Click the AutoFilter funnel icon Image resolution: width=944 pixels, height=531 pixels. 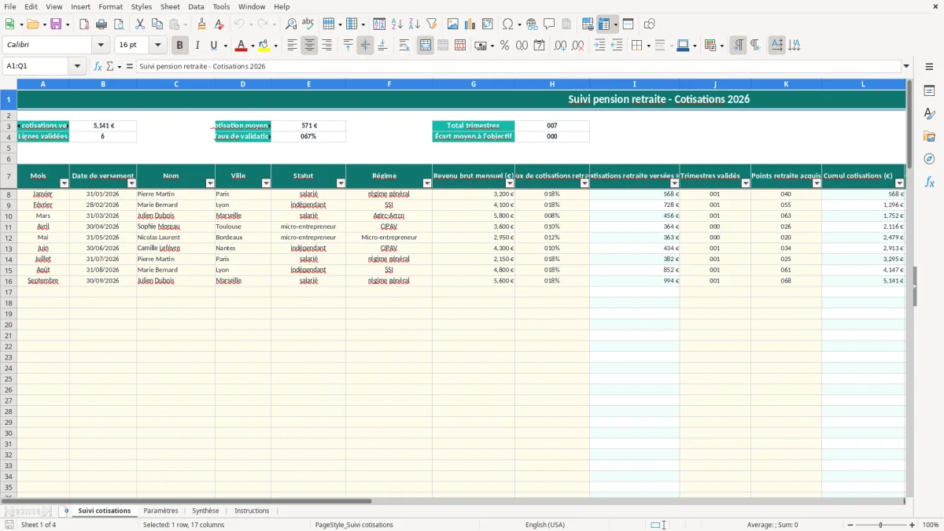click(x=431, y=24)
